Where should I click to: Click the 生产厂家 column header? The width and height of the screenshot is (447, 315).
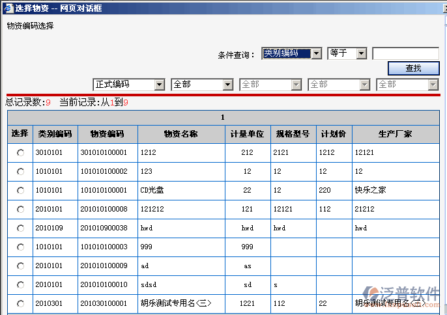[396, 134]
